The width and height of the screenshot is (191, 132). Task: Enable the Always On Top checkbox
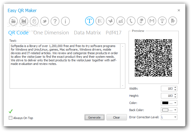click(x=10, y=118)
